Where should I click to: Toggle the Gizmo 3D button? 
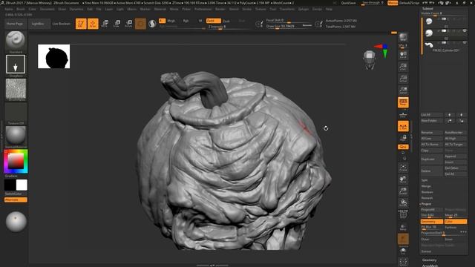pos(140,24)
